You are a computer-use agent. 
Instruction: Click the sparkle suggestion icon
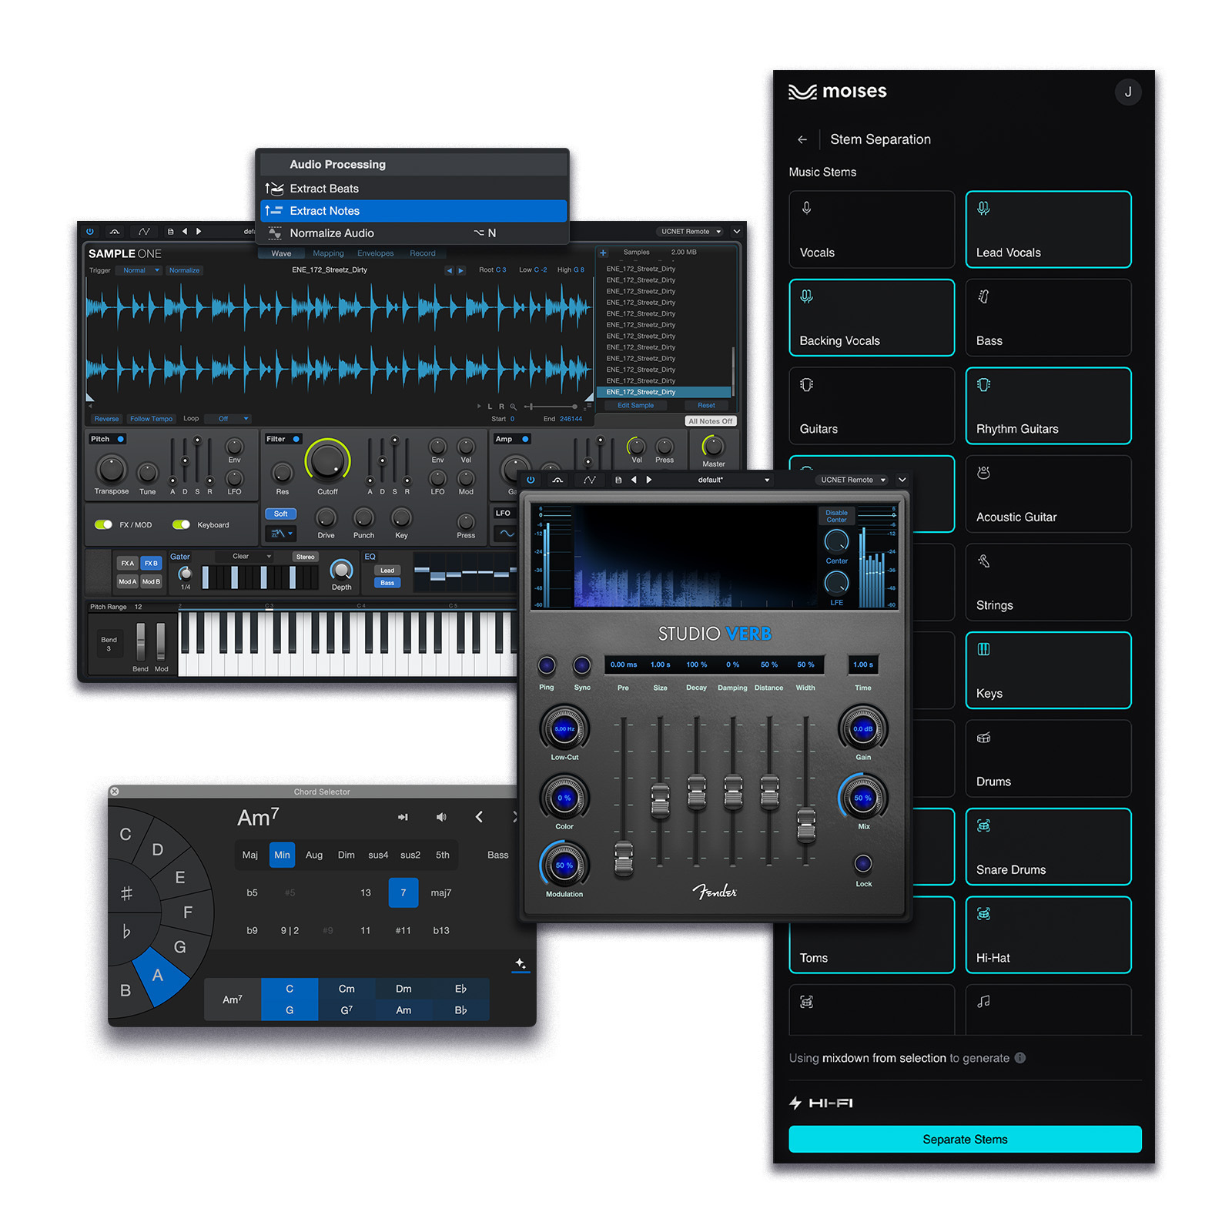[x=521, y=963]
